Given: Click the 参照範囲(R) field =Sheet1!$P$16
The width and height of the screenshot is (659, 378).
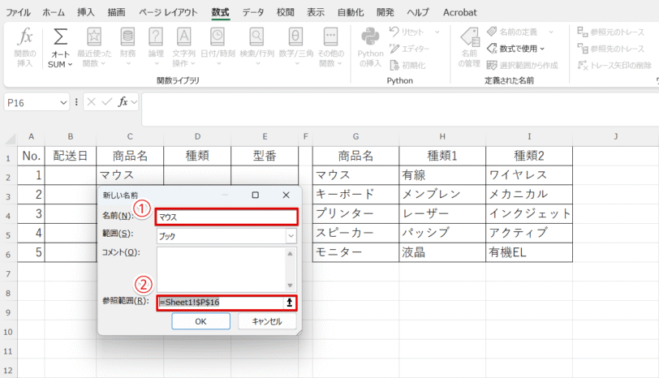Looking at the screenshot, I should pyautogui.click(x=220, y=303).
